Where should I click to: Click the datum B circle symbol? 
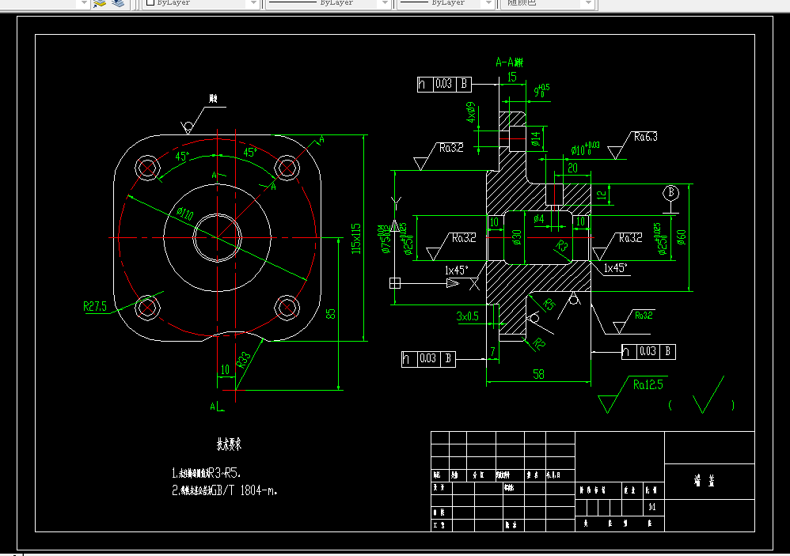670,193
